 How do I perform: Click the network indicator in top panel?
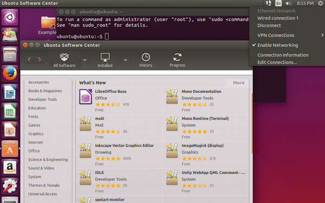pyautogui.click(x=269, y=3)
